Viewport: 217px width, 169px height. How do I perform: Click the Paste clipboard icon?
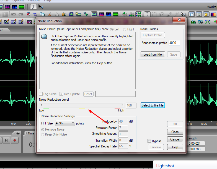click(x=56, y=14)
